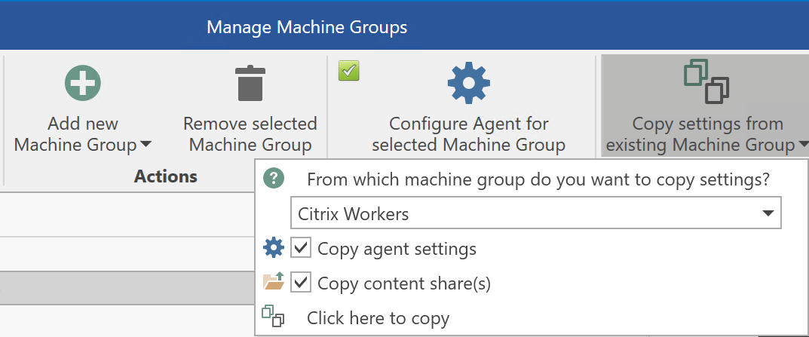Viewport: 809px width, 337px height.
Task: Click the Actions group label
Action: pos(166,176)
